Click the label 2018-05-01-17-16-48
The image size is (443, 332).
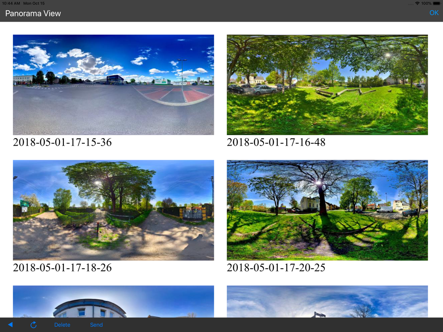click(x=276, y=142)
